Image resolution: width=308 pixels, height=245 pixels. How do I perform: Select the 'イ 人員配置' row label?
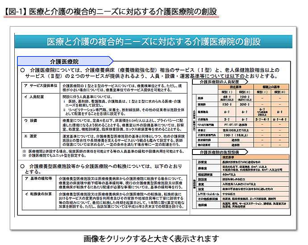pos(34,97)
